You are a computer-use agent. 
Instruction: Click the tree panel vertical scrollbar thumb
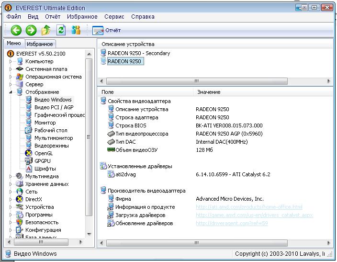89,137
